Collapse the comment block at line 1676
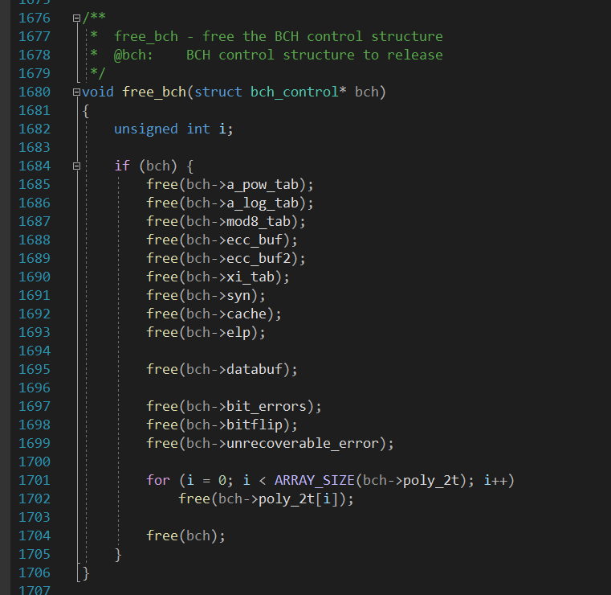Image resolution: width=611 pixels, height=595 pixels. tap(76, 18)
